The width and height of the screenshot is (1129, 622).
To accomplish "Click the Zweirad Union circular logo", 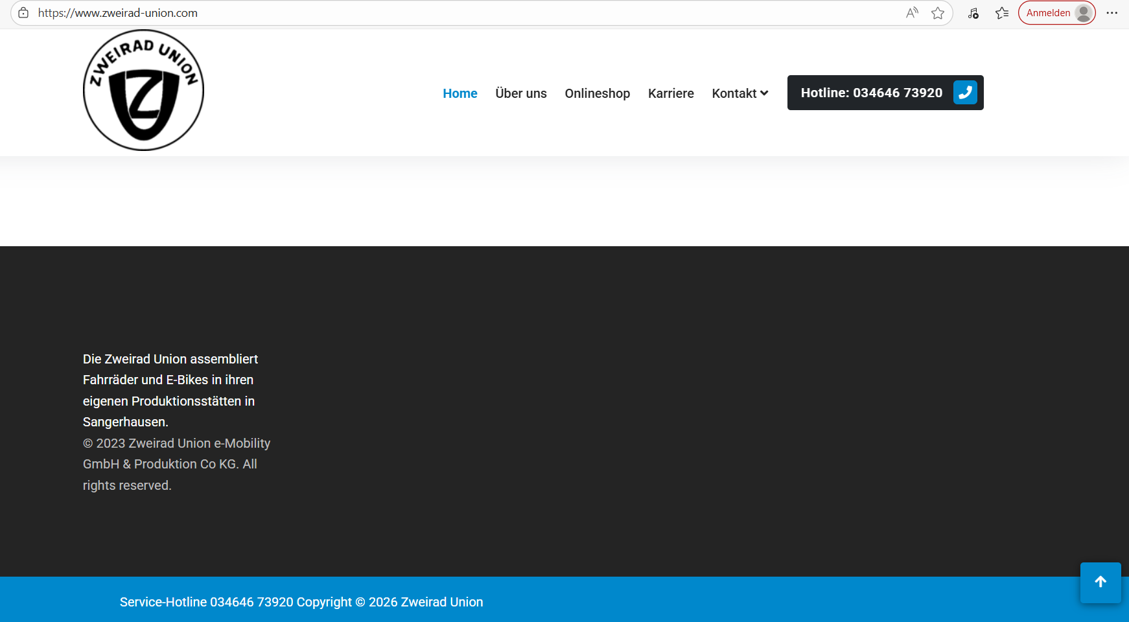I will coord(143,89).
